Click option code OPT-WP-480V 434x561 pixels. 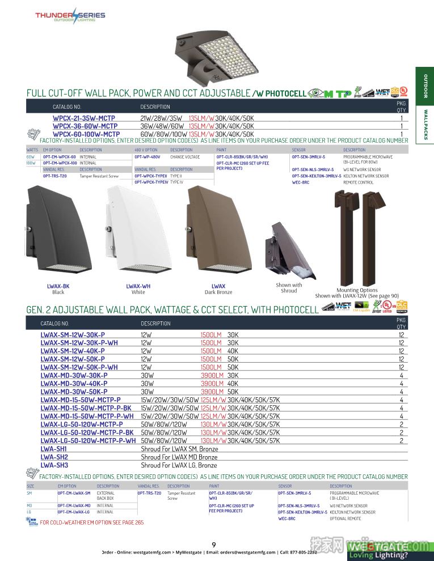coord(148,157)
